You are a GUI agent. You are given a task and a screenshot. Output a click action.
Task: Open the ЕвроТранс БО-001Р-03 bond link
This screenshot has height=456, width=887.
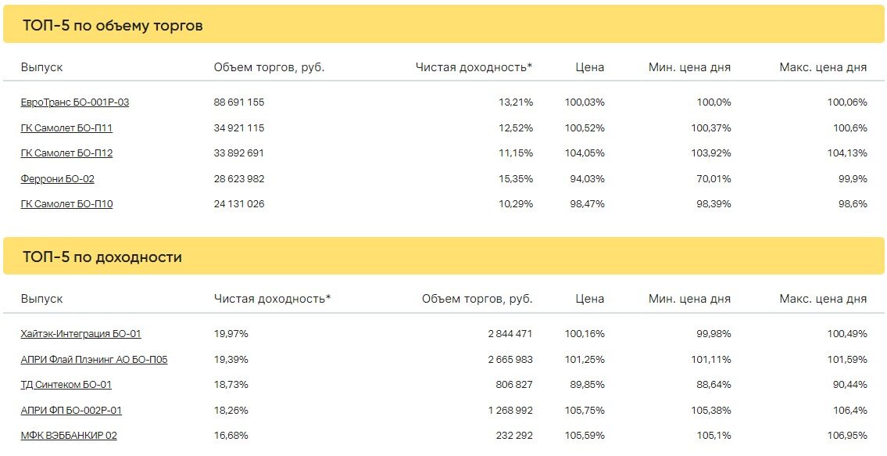[75, 102]
